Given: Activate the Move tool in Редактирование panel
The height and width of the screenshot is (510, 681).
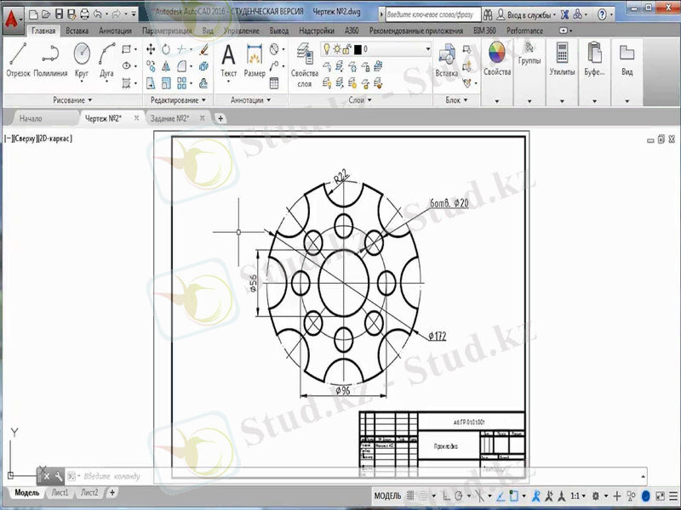Looking at the screenshot, I should click(x=149, y=50).
